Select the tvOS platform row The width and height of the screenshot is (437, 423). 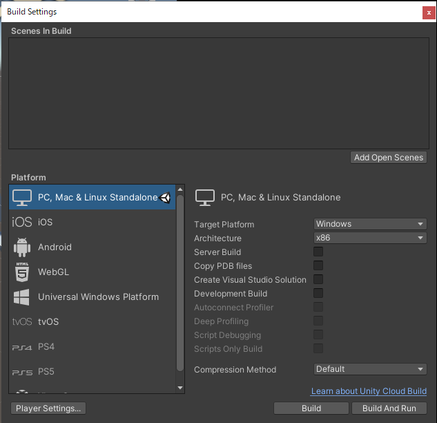93,321
